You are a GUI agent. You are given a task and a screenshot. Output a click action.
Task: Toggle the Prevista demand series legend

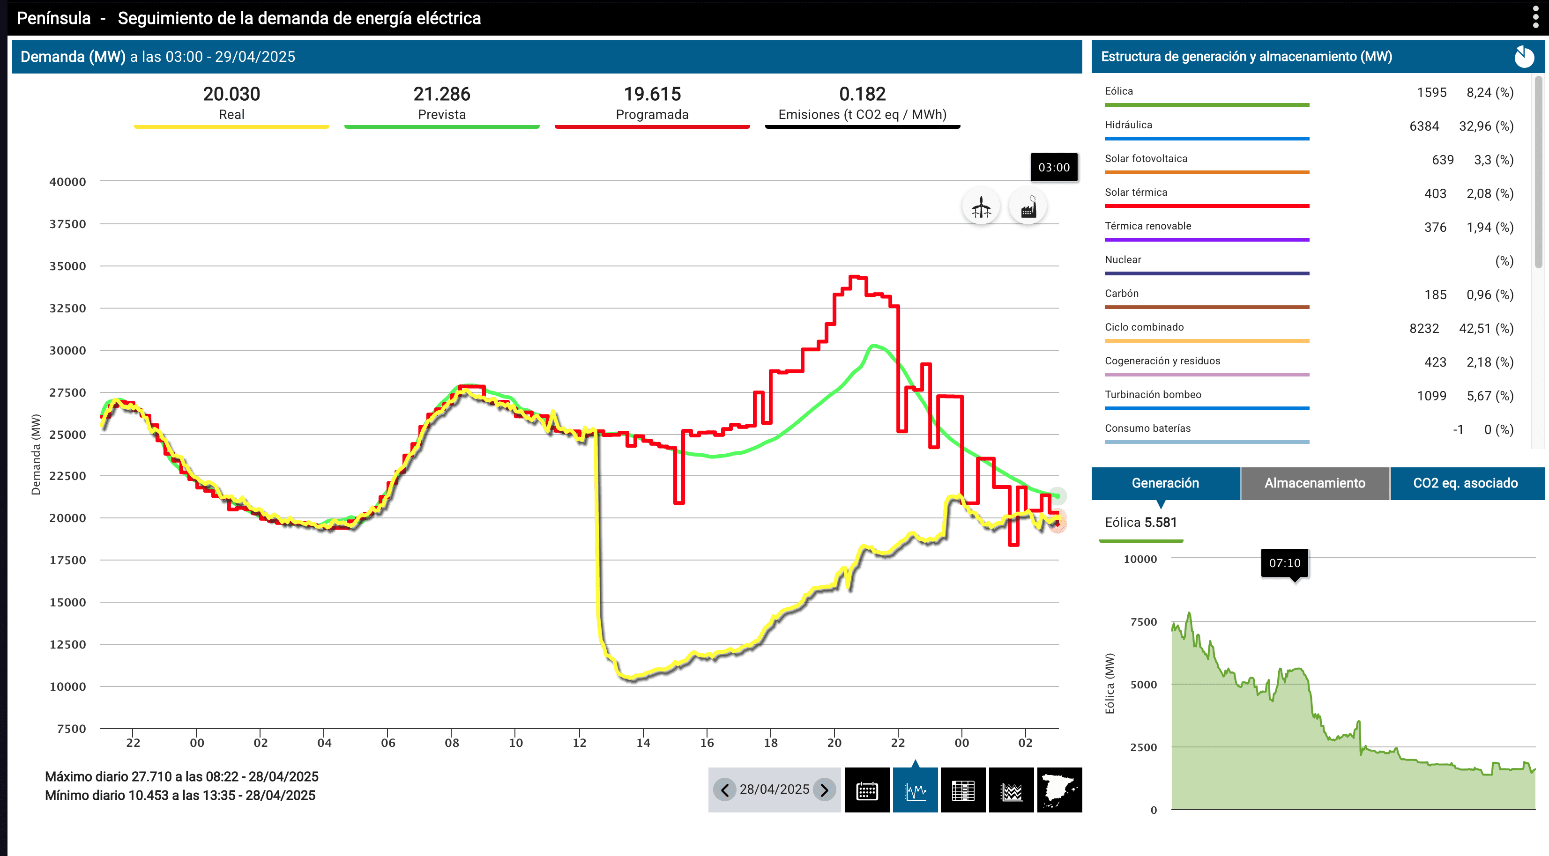(442, 106)
